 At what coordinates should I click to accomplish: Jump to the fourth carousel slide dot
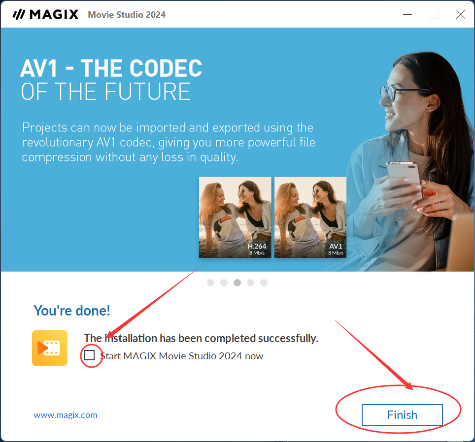pos(250,283)
